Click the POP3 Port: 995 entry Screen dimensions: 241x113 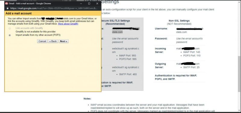128,59
